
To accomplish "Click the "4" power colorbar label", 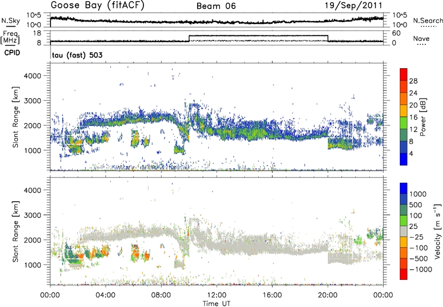I will tap(411, 154).
